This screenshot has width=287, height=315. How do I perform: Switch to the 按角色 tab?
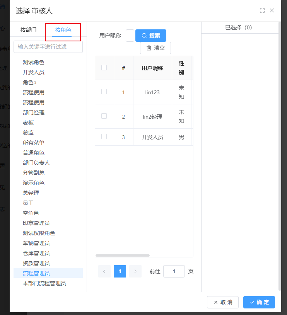coord(63,30)
